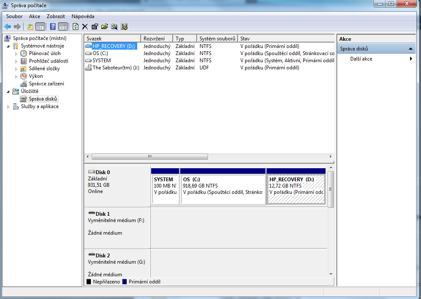Click the Správce zařízení icon
Screen dimensions: 421x299
(24, 84)
